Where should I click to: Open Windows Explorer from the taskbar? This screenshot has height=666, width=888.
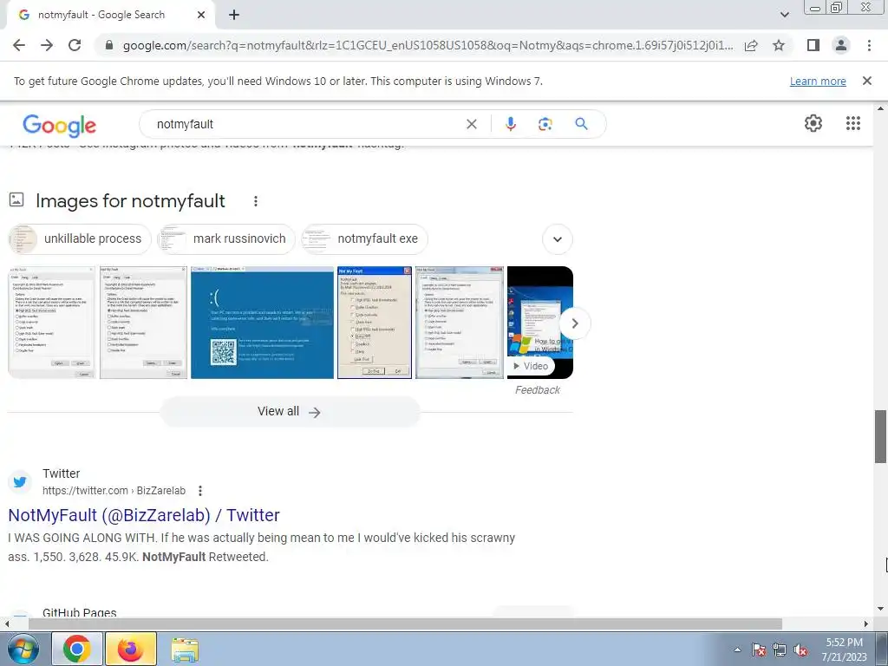point(185,650)
